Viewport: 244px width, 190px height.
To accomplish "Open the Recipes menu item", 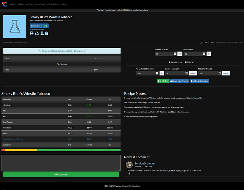I will tap(30, 4).
